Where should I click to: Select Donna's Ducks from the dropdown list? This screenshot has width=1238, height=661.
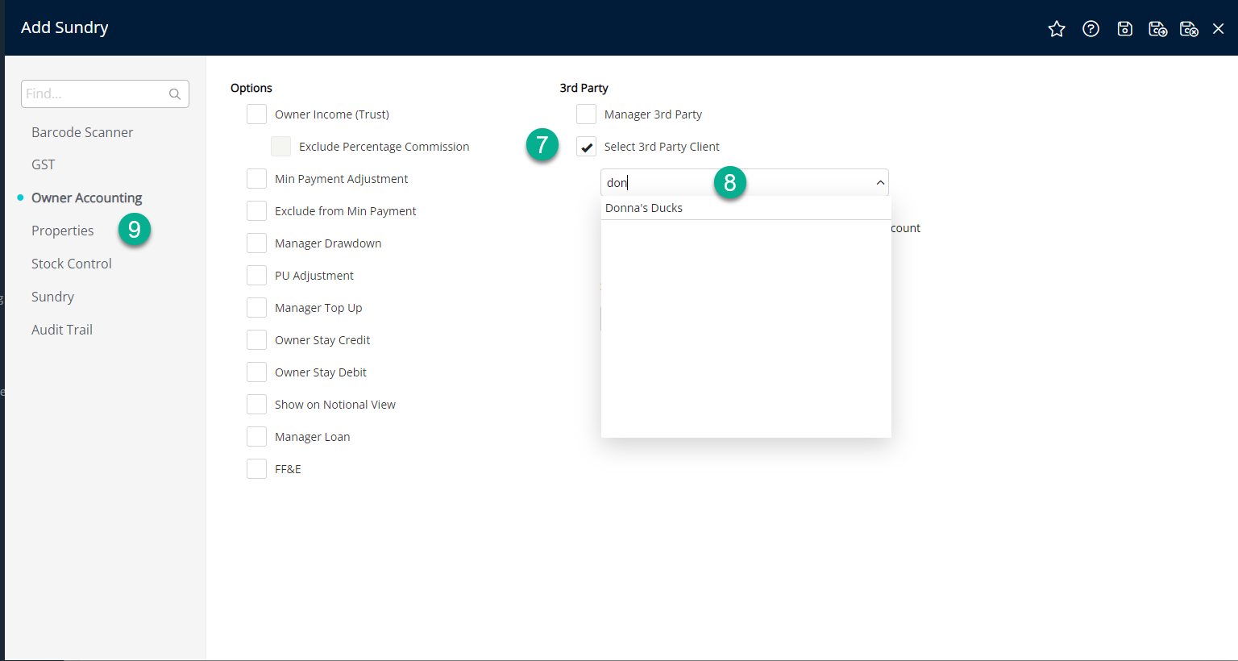click(644, 208)
